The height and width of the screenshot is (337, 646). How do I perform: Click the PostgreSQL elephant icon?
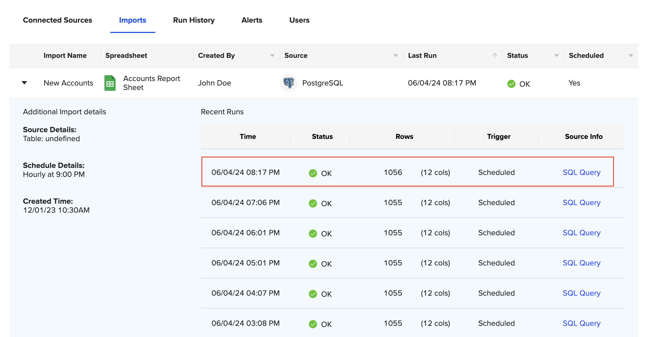(x=289, y=83)
